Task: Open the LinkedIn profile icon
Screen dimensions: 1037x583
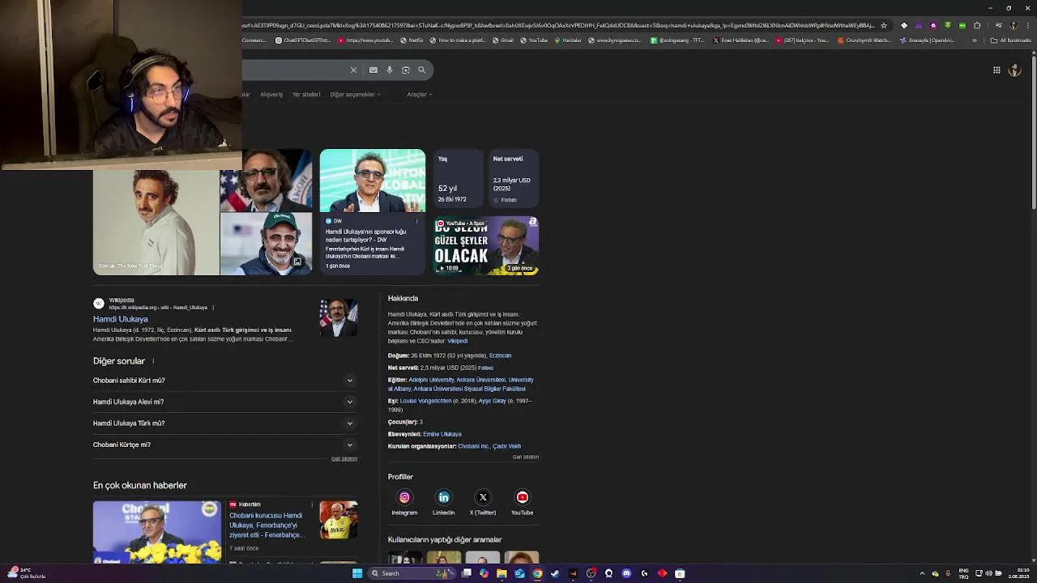Action: (443, 497)
